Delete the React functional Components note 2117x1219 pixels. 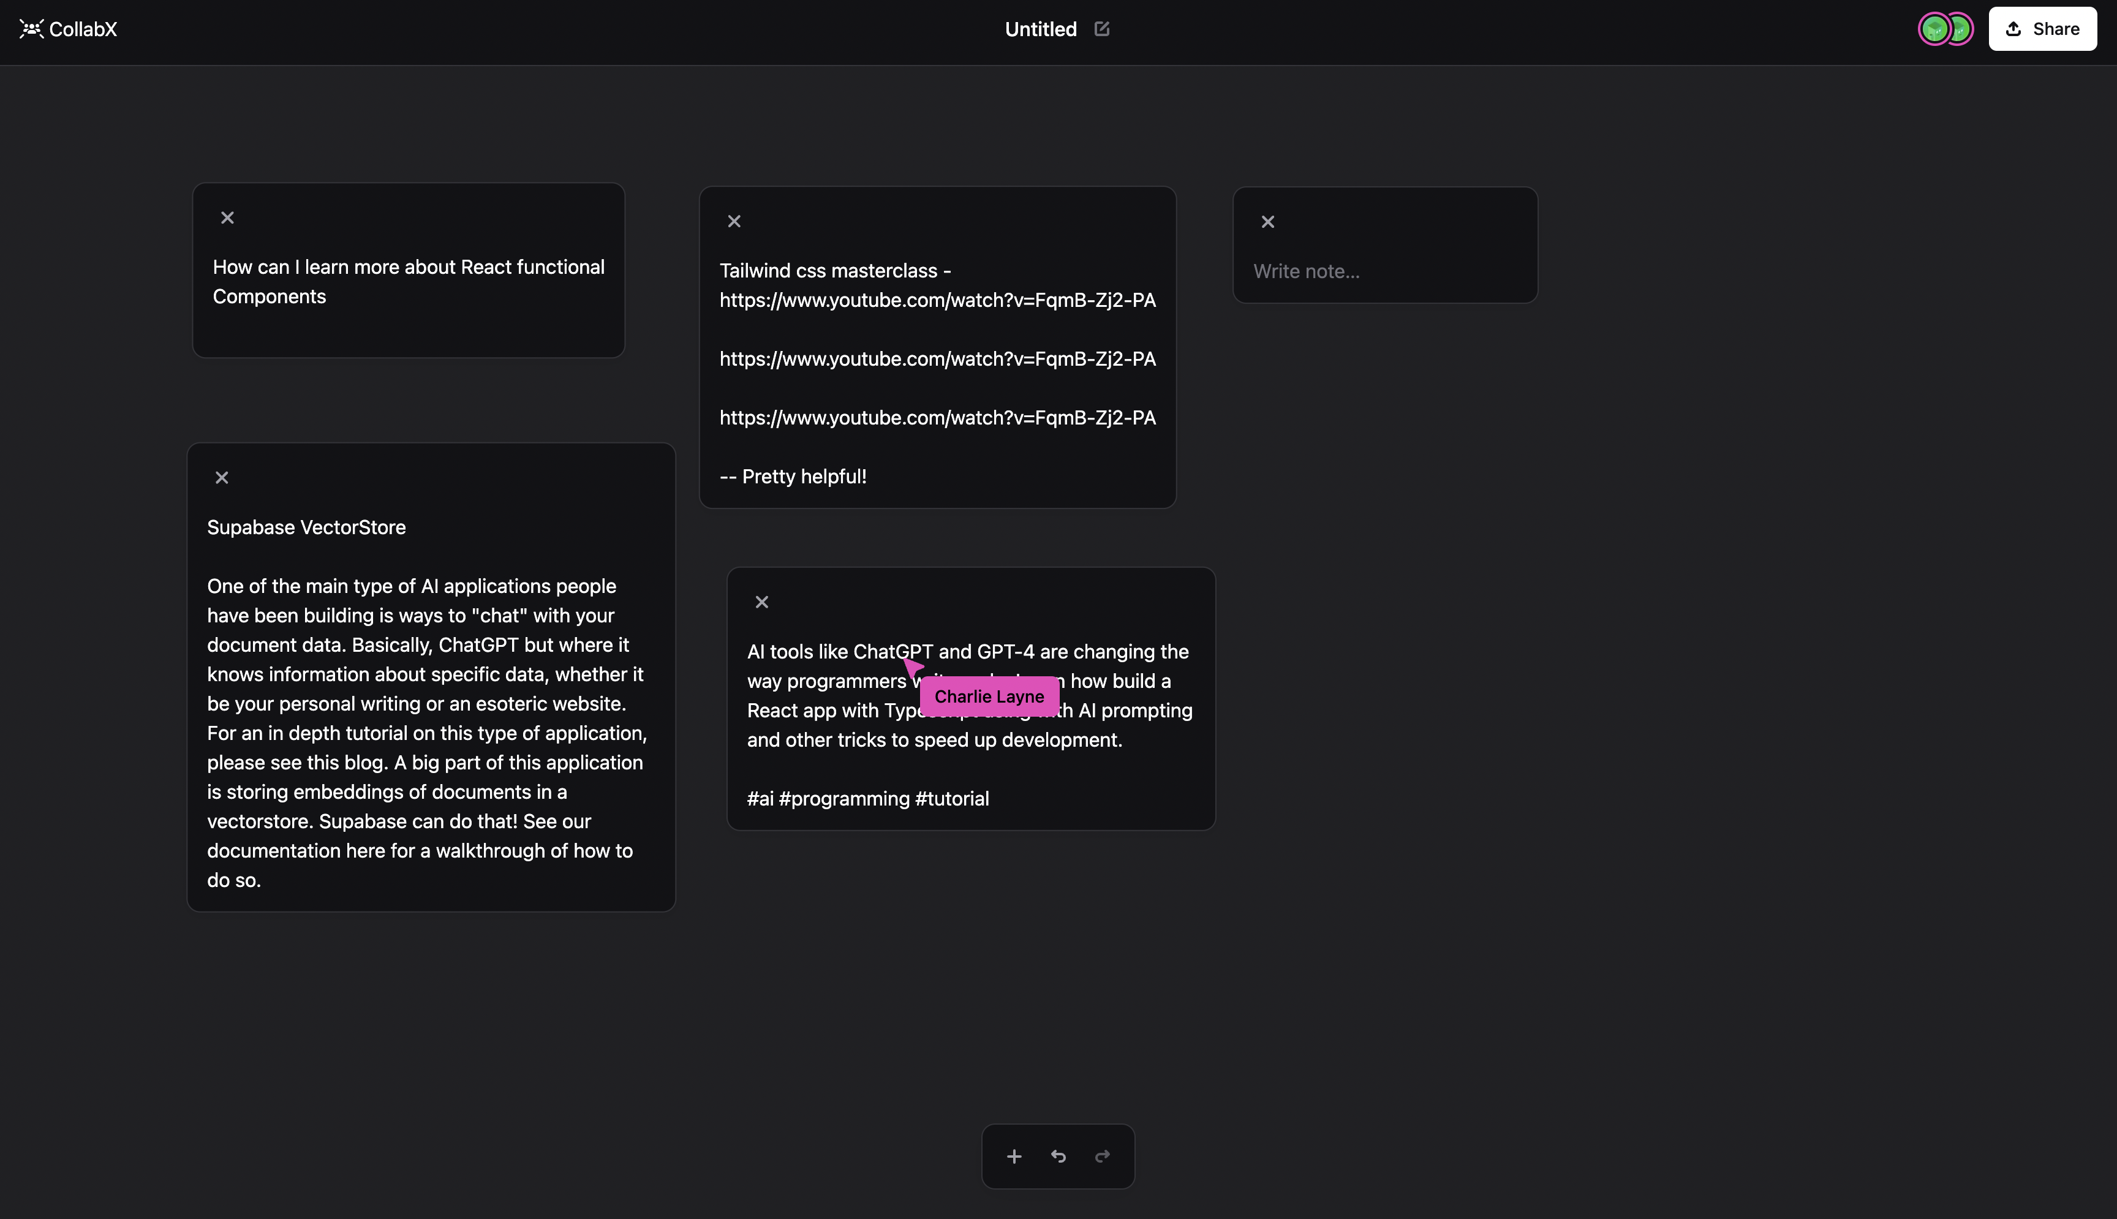[x=227, y=217]
